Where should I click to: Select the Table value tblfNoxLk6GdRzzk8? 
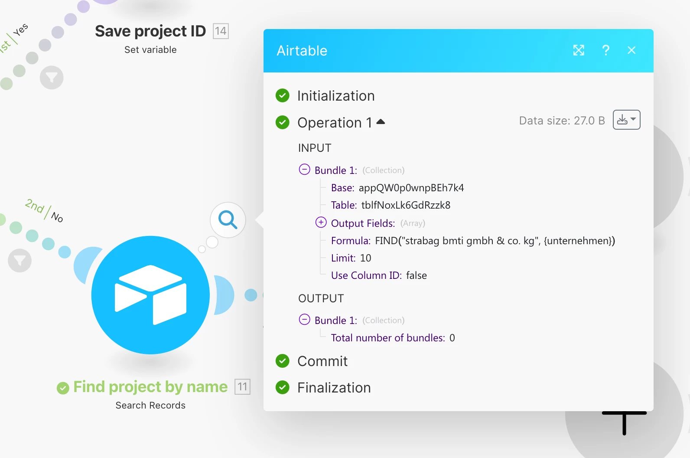pyautogui.click(x=406, y=205)
